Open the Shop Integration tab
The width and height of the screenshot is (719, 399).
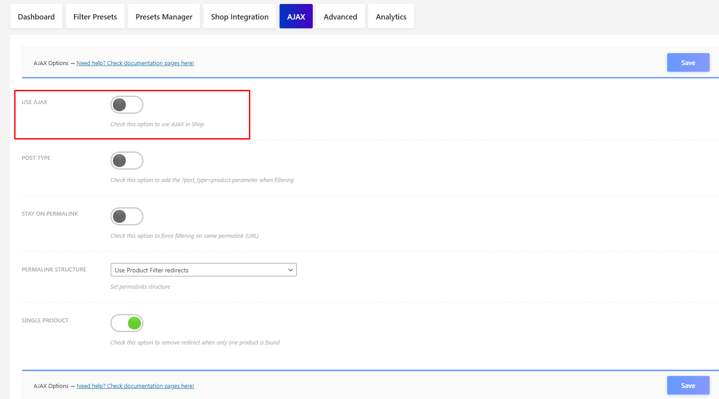click(x=240, y=16)
